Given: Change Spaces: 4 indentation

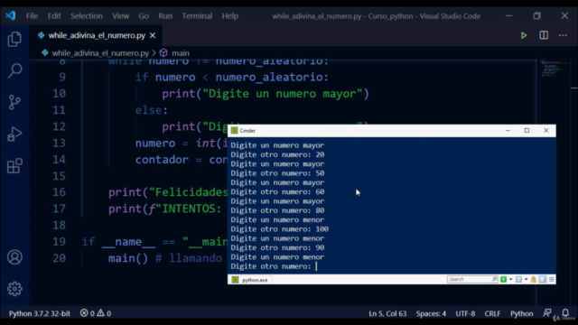Looking at the screenshot, I should point(431,313).
